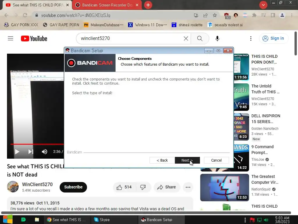Screen dimensions: 298x224
Task: Clear the winclient5270 search text with X
Action: pos(186,38)
